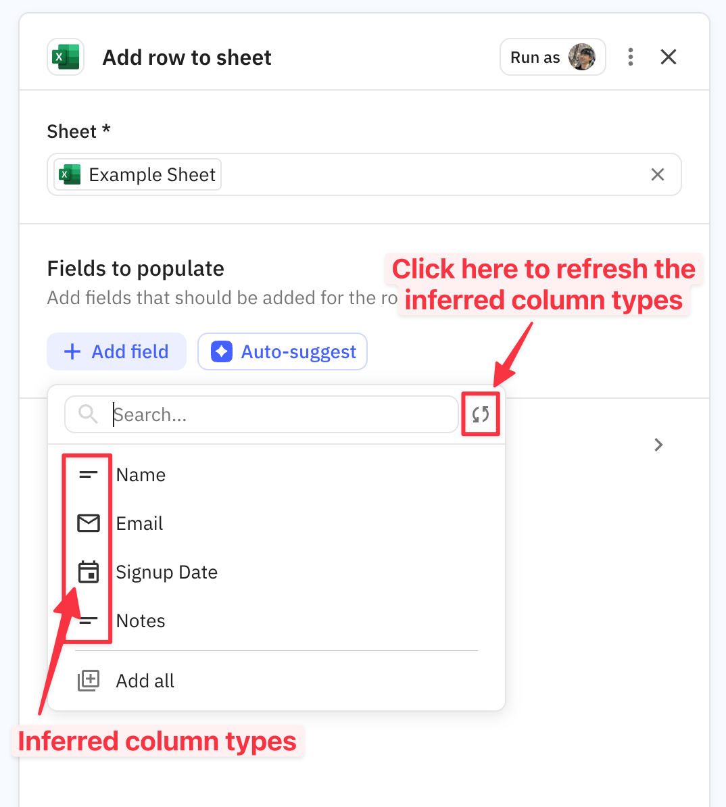
Task: Open the three-dot more options menu
Action: [x=630, y=57]
